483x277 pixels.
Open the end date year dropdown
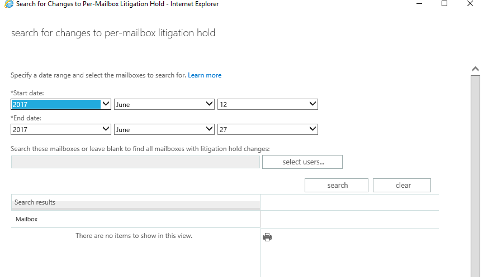61,130
